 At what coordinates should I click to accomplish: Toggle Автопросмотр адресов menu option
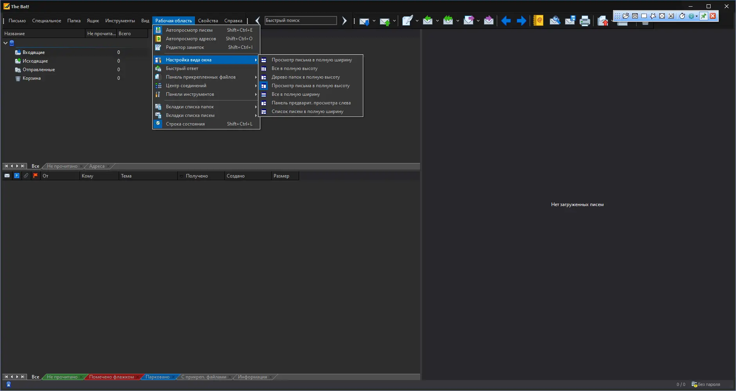tap(206, 39)
